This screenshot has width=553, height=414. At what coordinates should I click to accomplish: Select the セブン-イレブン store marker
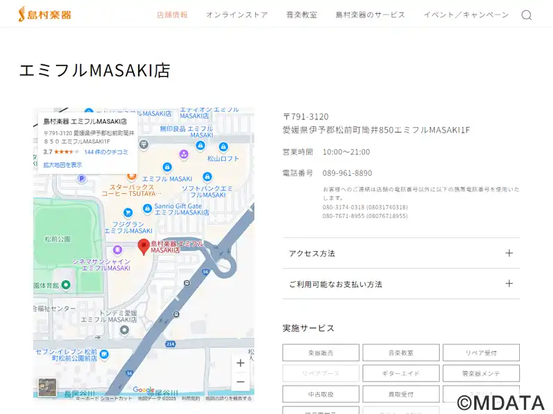[104, 354]
